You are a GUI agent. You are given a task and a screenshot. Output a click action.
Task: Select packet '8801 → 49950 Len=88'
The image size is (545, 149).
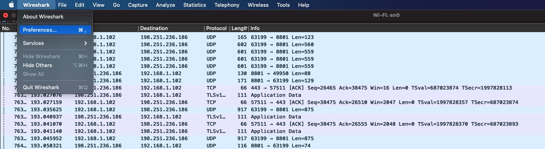(272, 73)
